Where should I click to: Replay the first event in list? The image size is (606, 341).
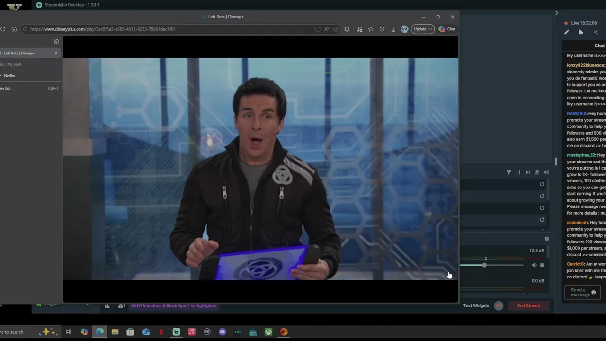point(542,184)
